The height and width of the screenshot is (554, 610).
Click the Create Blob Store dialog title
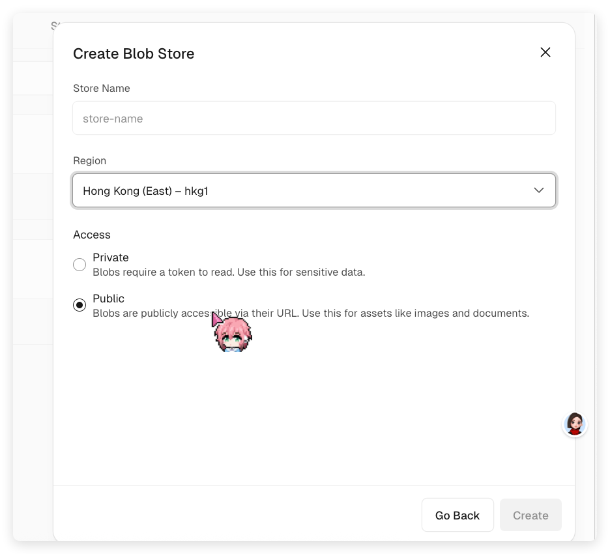coord(134,53)
